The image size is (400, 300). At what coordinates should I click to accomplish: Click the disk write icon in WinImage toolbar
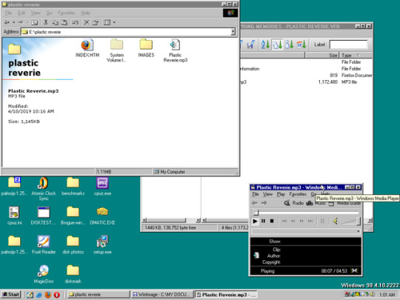pyautogui.click(x=251, y=44)
